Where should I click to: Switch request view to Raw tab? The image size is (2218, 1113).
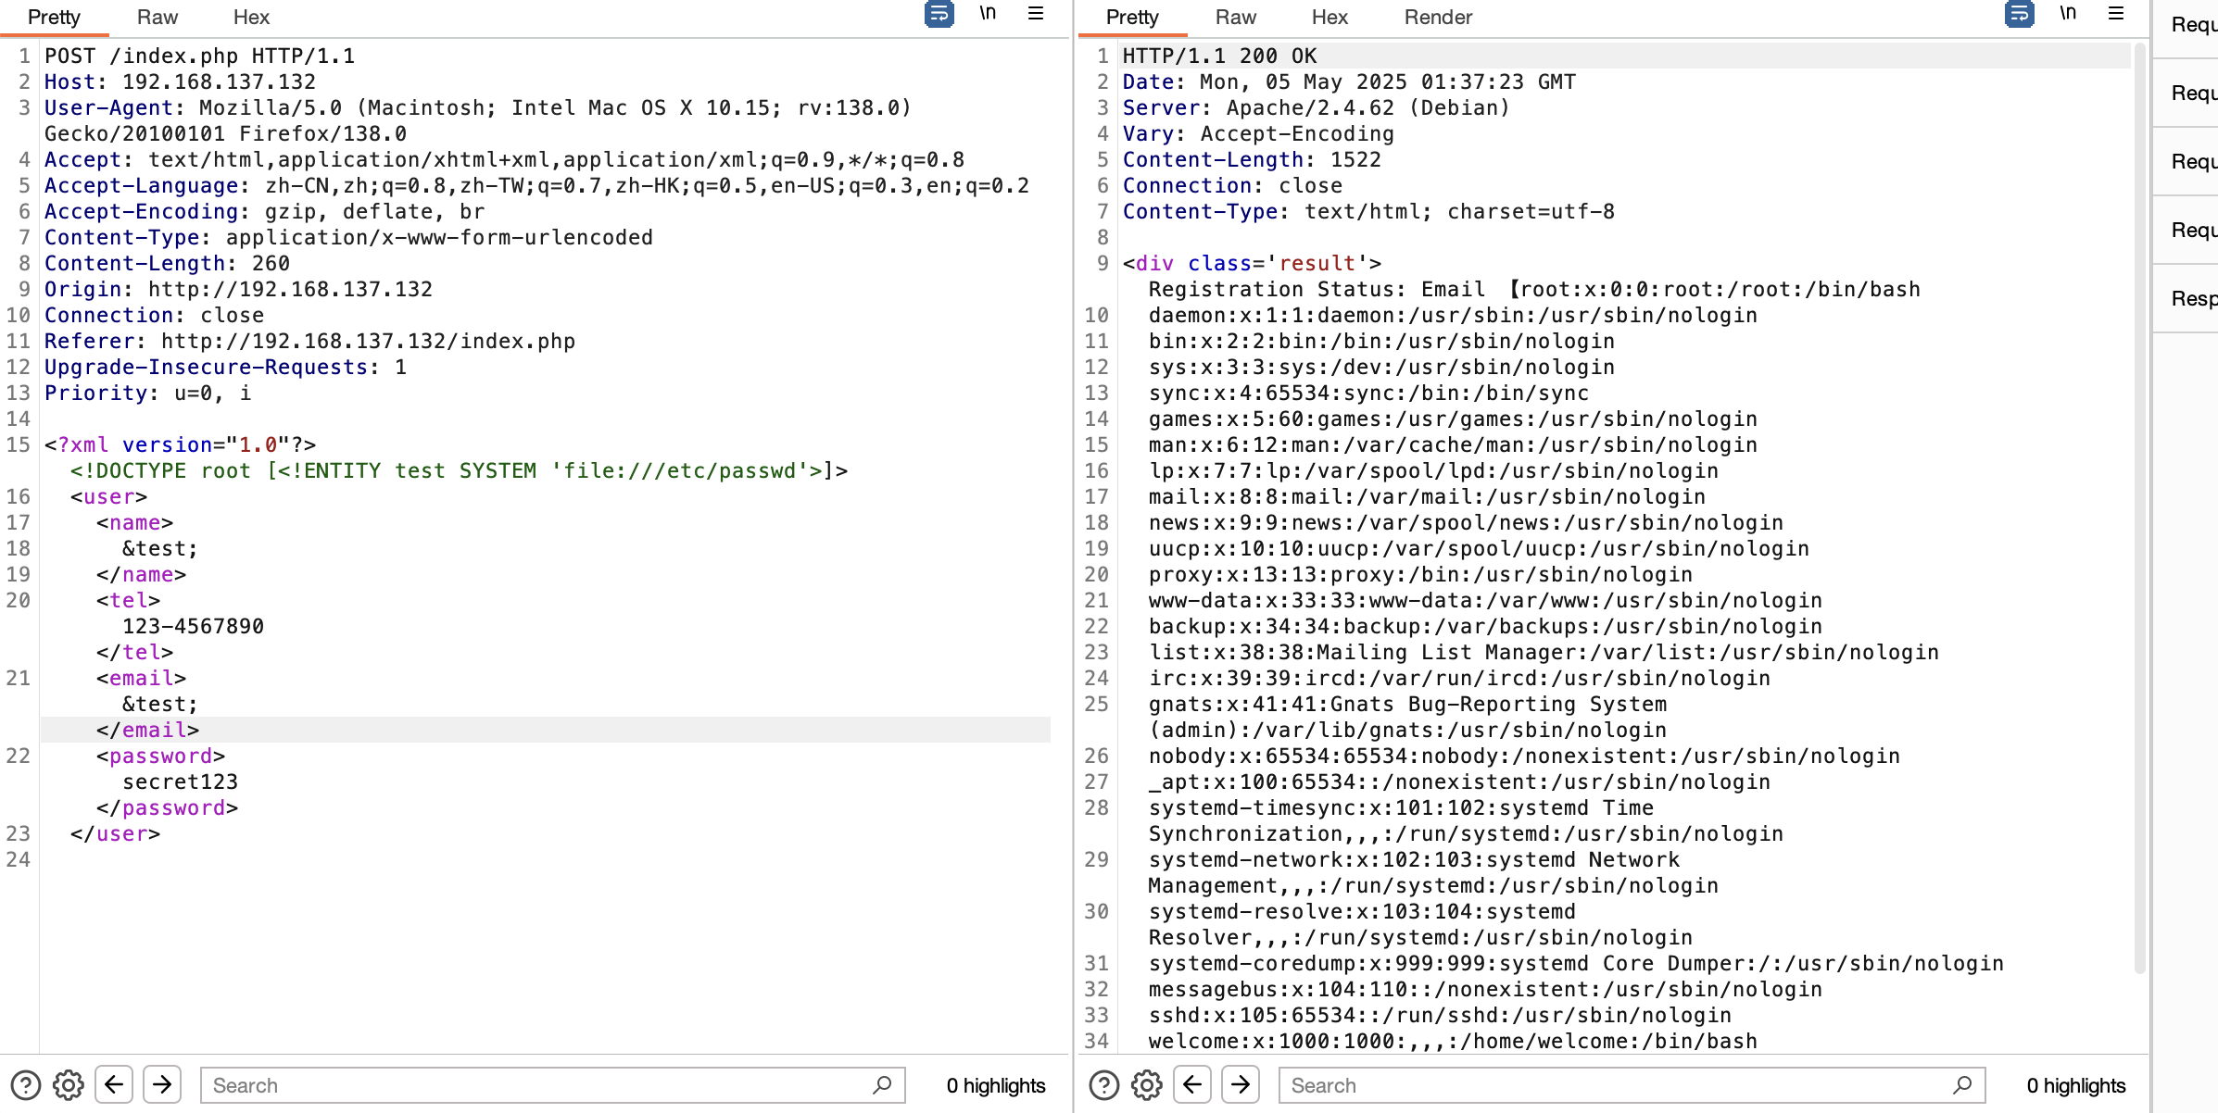158,18
